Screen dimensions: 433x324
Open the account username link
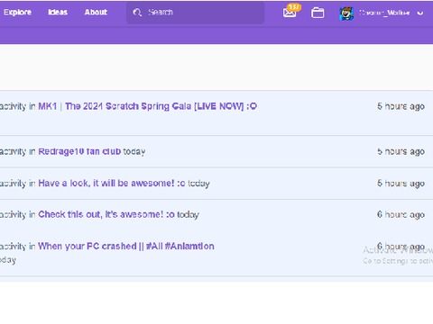(384, 13)
